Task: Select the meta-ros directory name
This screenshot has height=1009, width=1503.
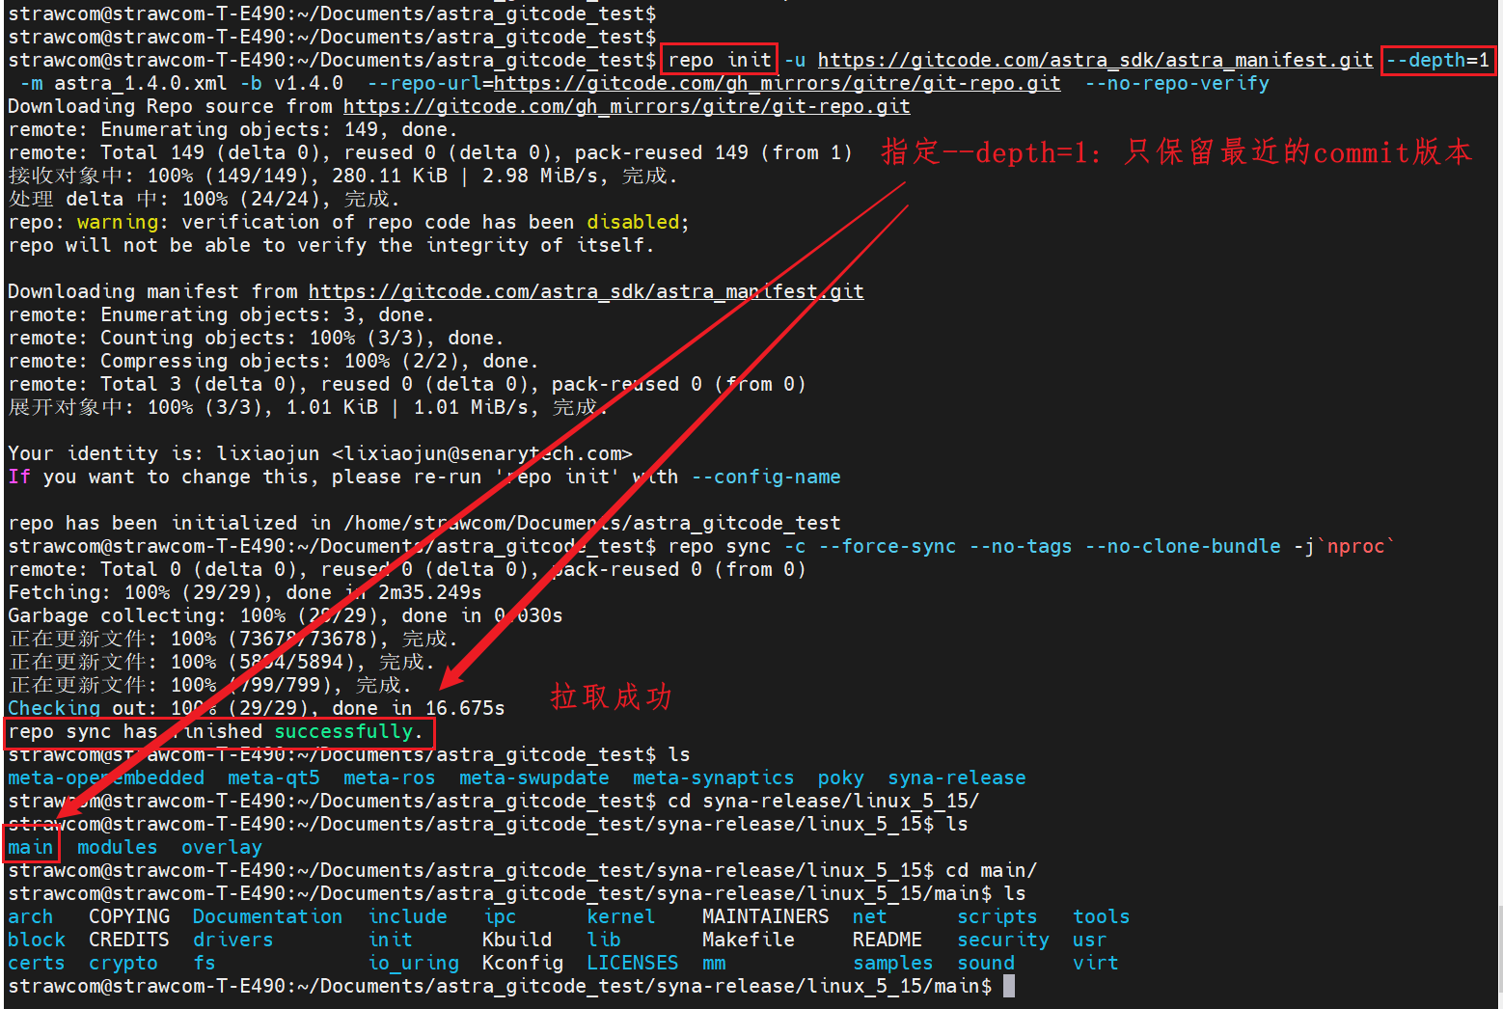Action: click(389, 777)
